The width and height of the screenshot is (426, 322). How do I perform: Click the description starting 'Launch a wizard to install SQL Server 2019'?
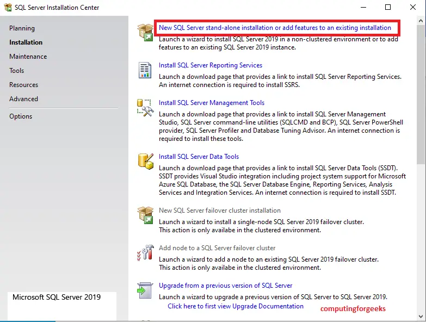coord(278,43)
